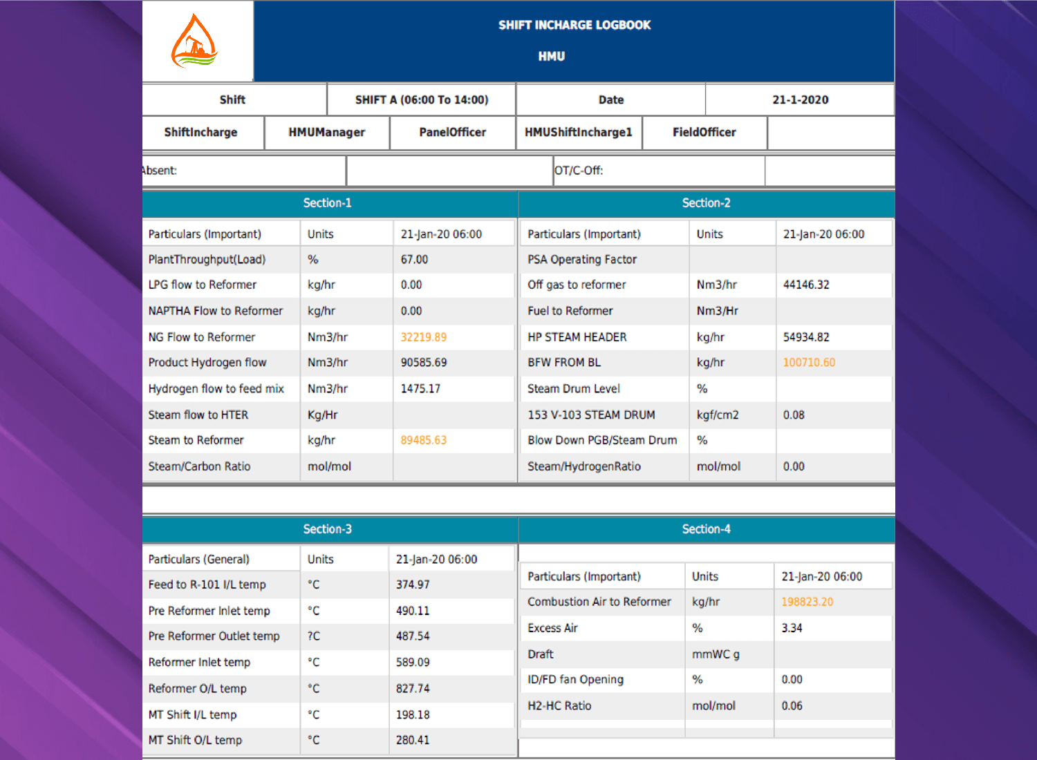Select the Section-3 header bar

click(x=328, y=529)
